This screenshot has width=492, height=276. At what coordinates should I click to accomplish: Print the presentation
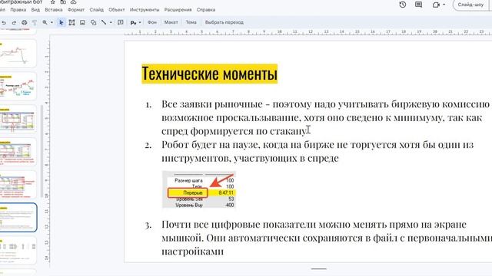(24, 22)
